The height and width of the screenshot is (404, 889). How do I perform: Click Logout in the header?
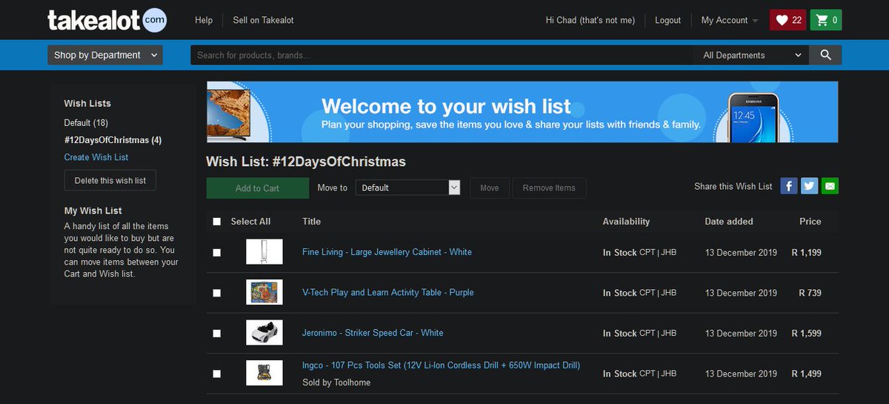[667, 20]
